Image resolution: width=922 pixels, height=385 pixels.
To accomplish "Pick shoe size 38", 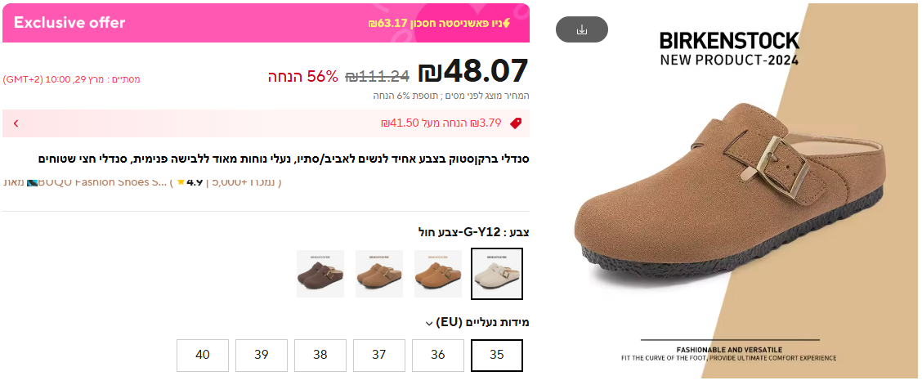I will pos(320,355).
